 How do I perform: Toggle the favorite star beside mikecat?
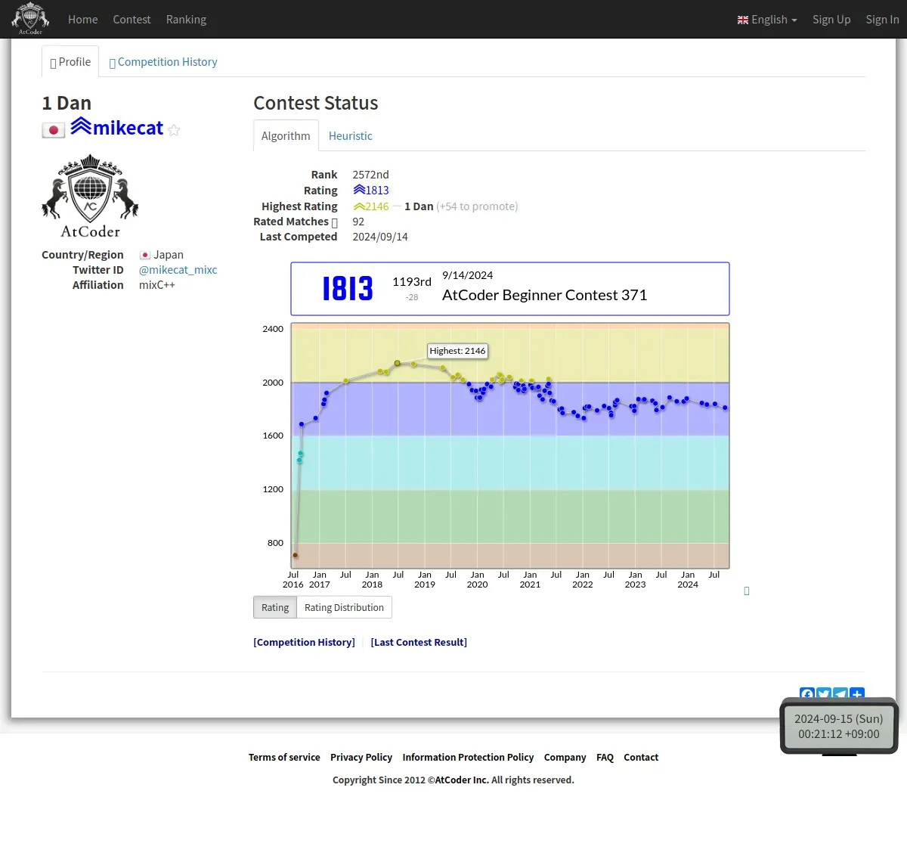coord(174,130)
